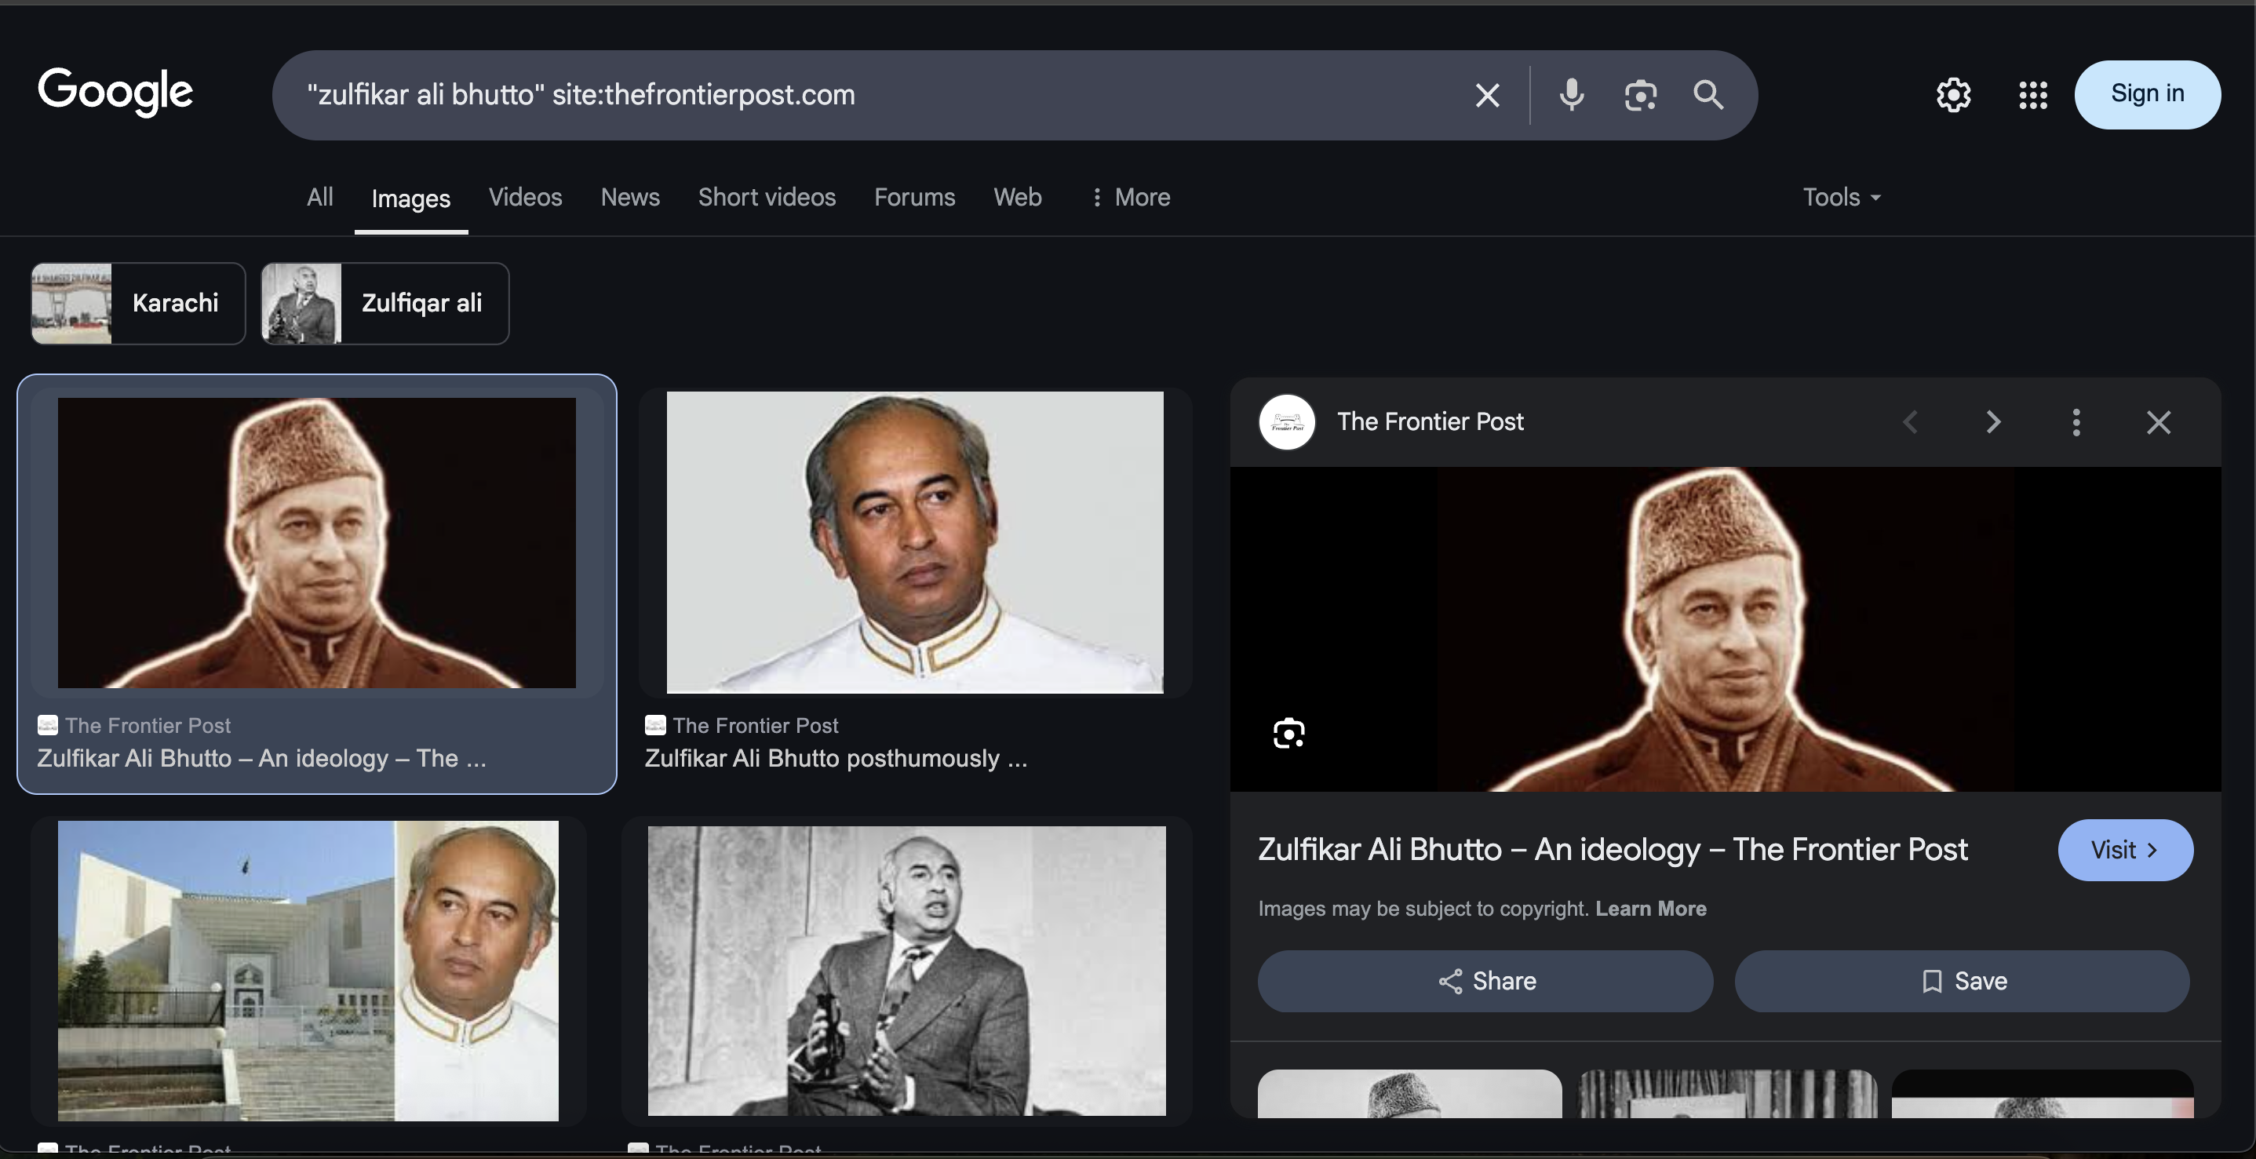Open third related image in preview panel
The height and width of the screenshot is (1159, 2256).
(x=2043, y=1093)
